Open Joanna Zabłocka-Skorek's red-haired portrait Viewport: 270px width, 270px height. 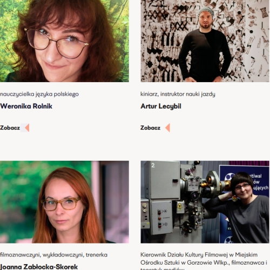pos(64,202)
